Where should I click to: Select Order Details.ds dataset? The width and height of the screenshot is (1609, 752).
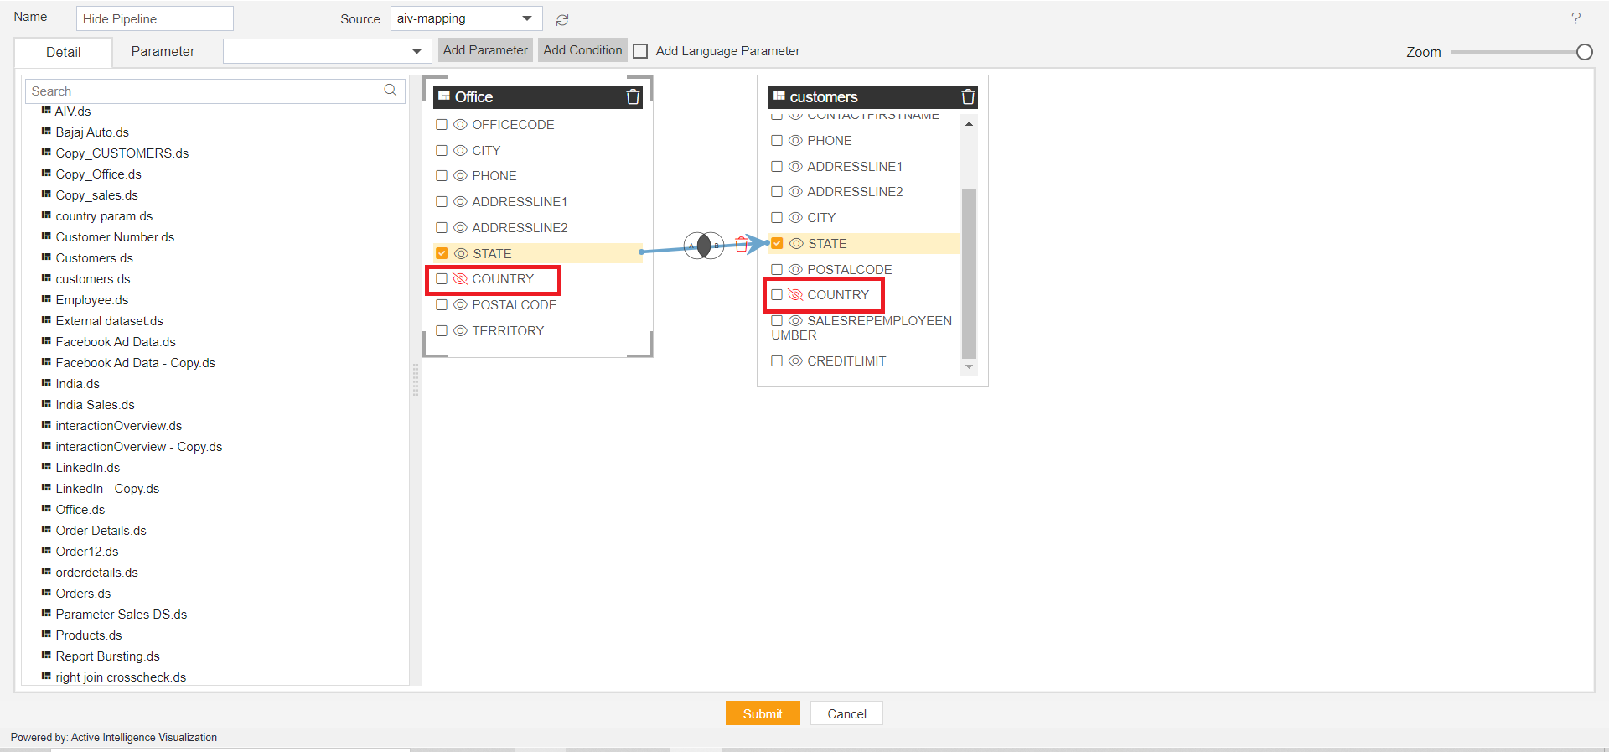[101, 531]
